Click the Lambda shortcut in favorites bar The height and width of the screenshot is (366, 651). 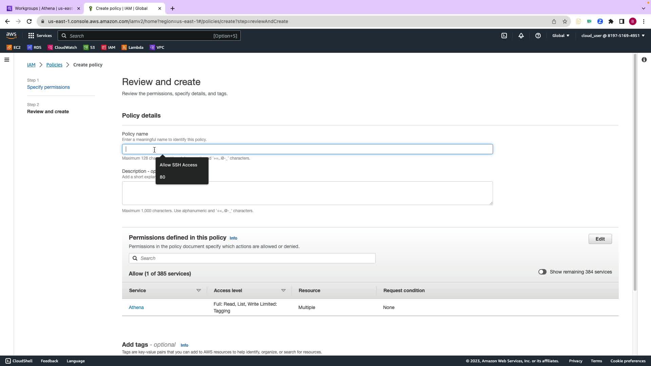point(132,47)
